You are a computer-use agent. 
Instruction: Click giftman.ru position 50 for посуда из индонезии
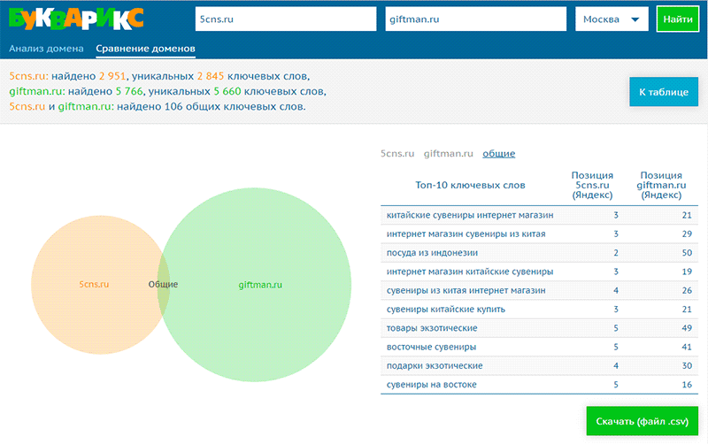coord(687,253)
